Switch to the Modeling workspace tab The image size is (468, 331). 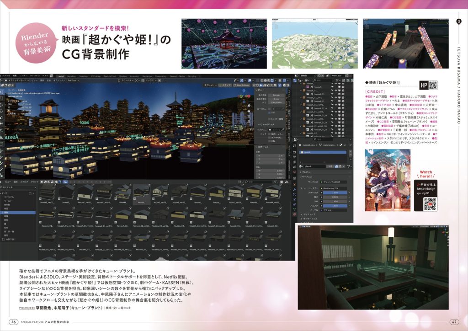pyautogui.click(x=71, y=76)
